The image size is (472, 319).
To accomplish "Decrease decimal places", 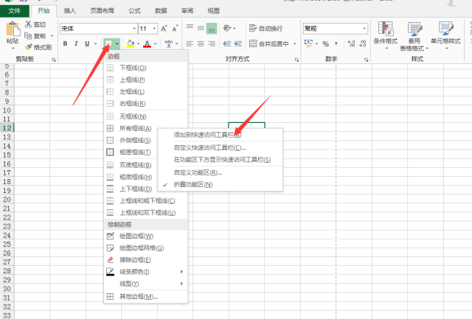I will (362, 43).
